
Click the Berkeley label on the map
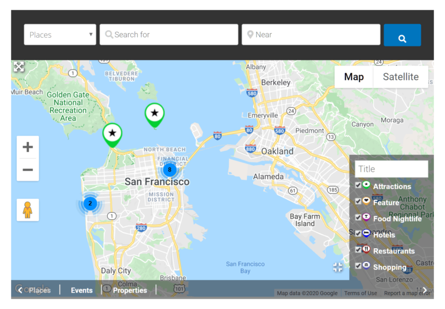(276, 83)
